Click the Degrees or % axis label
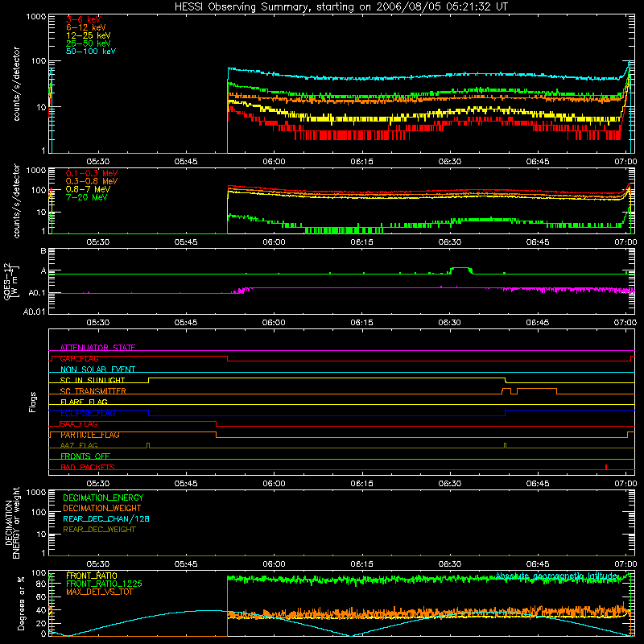This screenshot has width=644, height=644. pos(21,603)
